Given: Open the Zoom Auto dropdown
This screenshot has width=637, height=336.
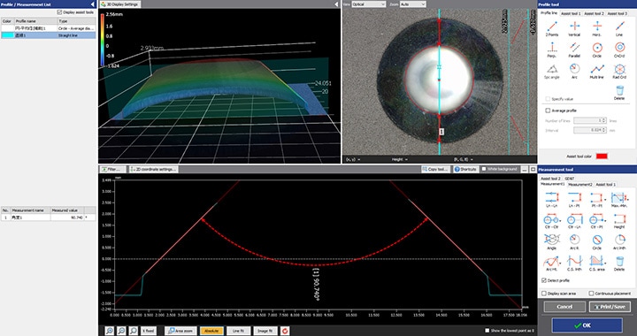Looking at the screenshot, I should [413, 4].
